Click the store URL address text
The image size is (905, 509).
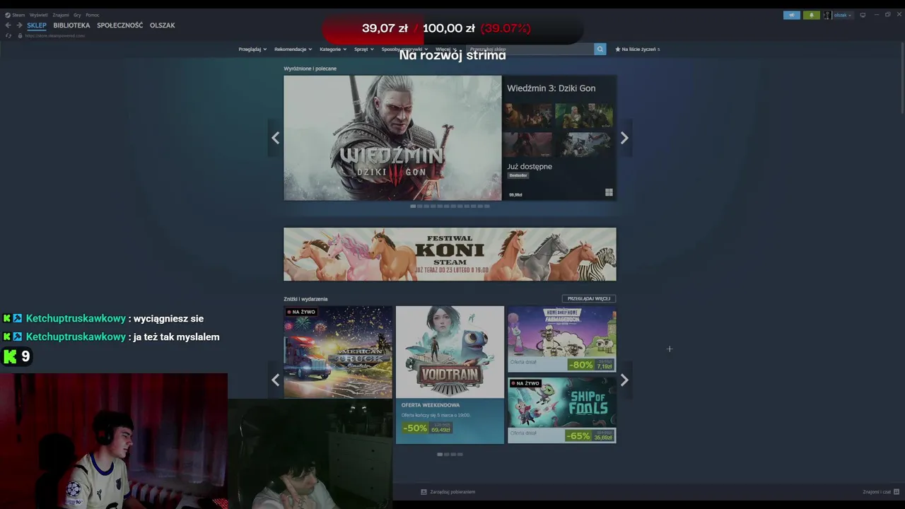[x=54, y=35]
